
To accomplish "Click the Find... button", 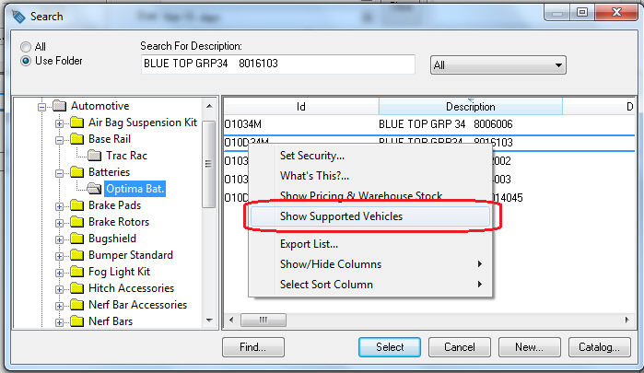I will (253, 347).
